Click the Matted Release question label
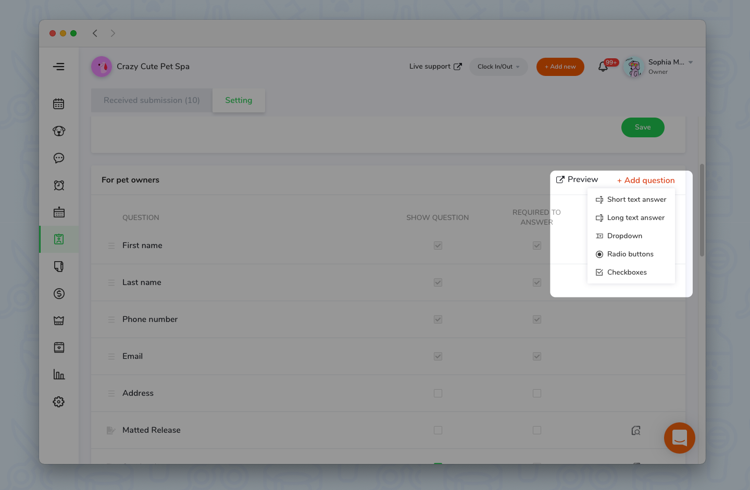 152,430
